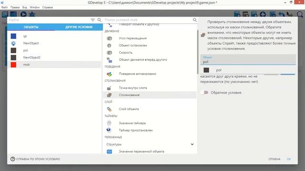
Task: Click the add event plus toolbar icon
Action: click(x=263, y=14)
